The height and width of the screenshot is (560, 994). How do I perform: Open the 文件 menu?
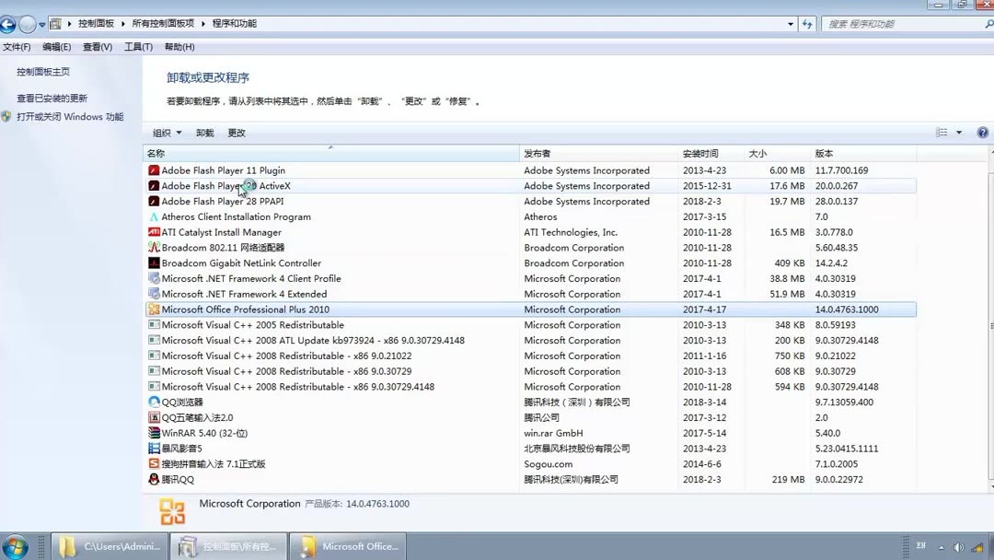[x=19, y=46]
